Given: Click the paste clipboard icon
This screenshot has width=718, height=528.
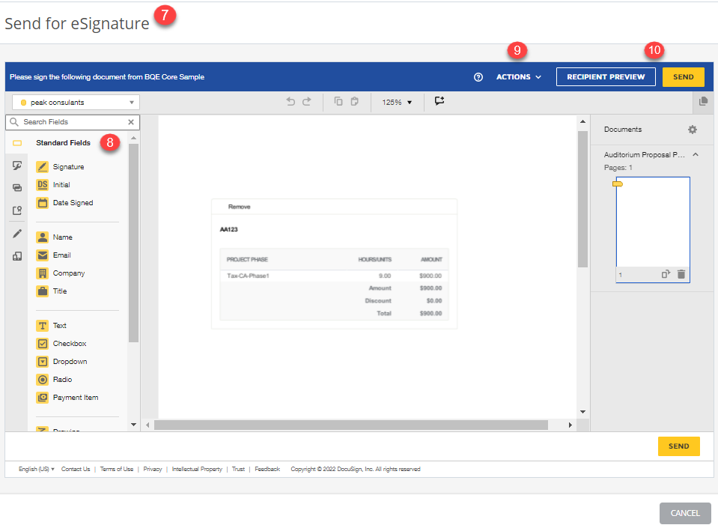Looking at the screenshot, I should click(354, 101).
